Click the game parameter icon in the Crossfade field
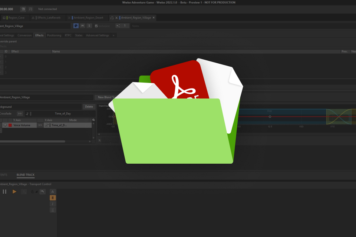The height and width of the screenshot is (237, 356). (27, 114)
